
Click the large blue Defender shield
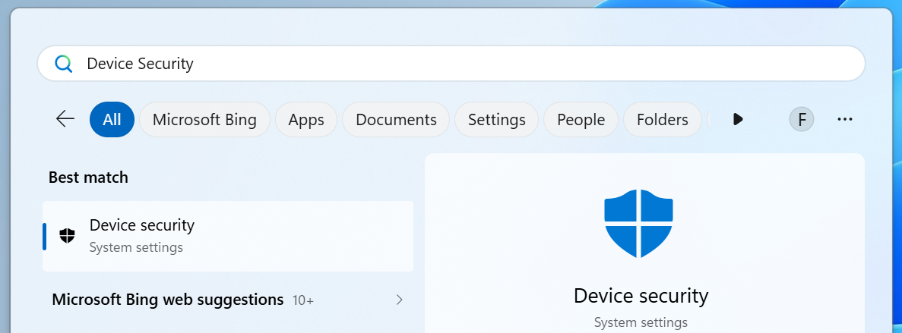pos(638,223)
